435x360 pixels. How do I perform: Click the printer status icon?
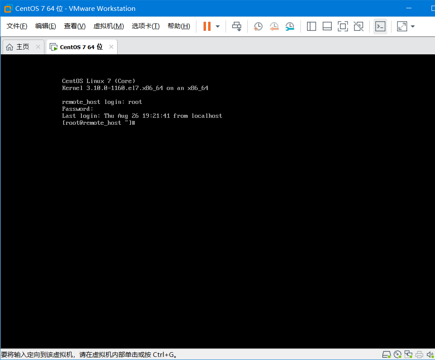pyautogui.click(x=419, y=354)
